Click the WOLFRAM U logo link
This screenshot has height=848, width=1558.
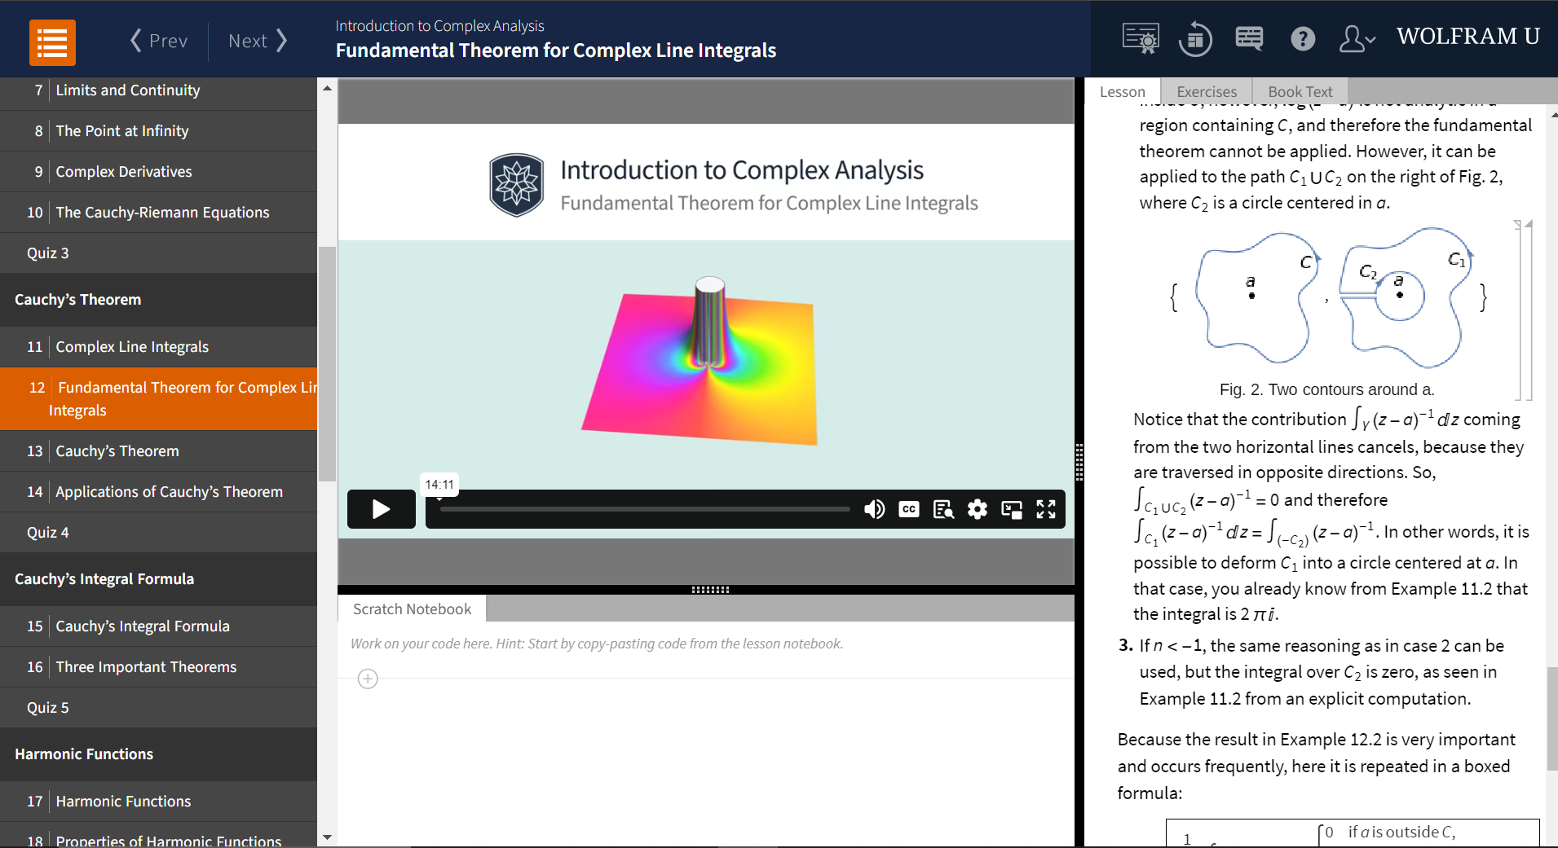coord(1468,37)
